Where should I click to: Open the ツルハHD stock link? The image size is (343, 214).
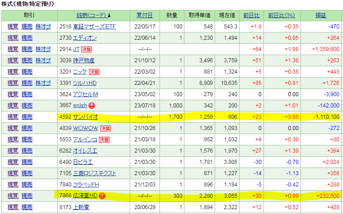click(85, 83)
